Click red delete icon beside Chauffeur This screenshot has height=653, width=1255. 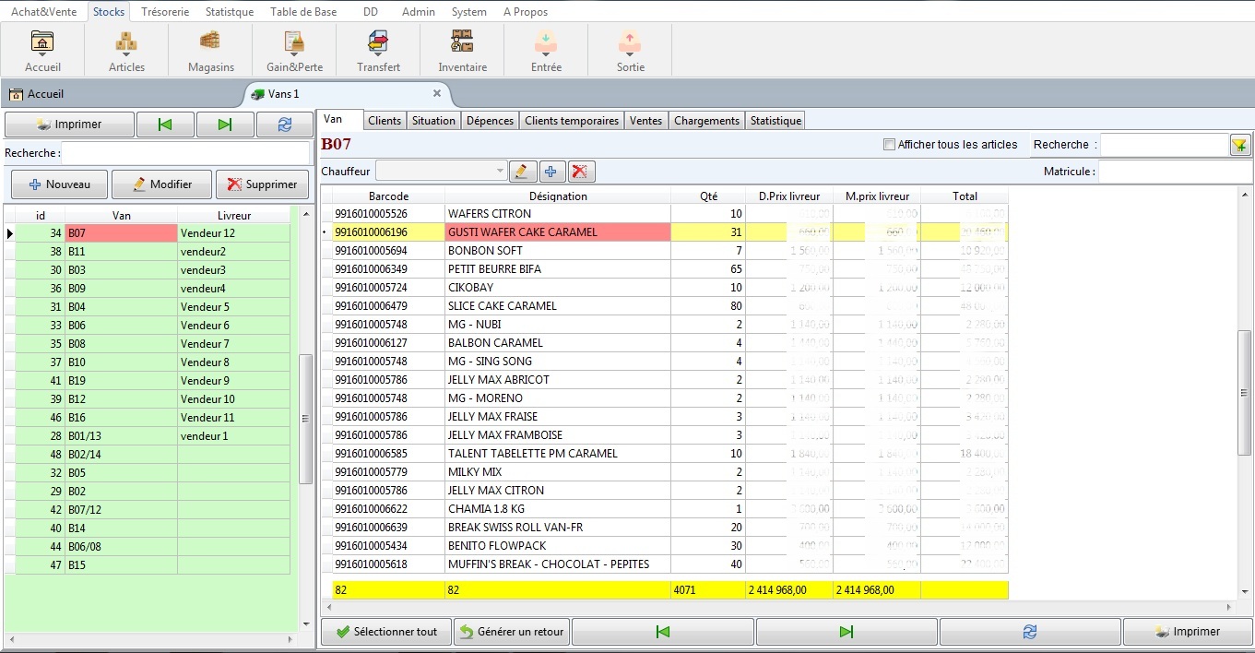pyautogui.click(x=580, y=172)
